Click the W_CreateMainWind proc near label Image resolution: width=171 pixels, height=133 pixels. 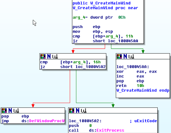(105, 8)
